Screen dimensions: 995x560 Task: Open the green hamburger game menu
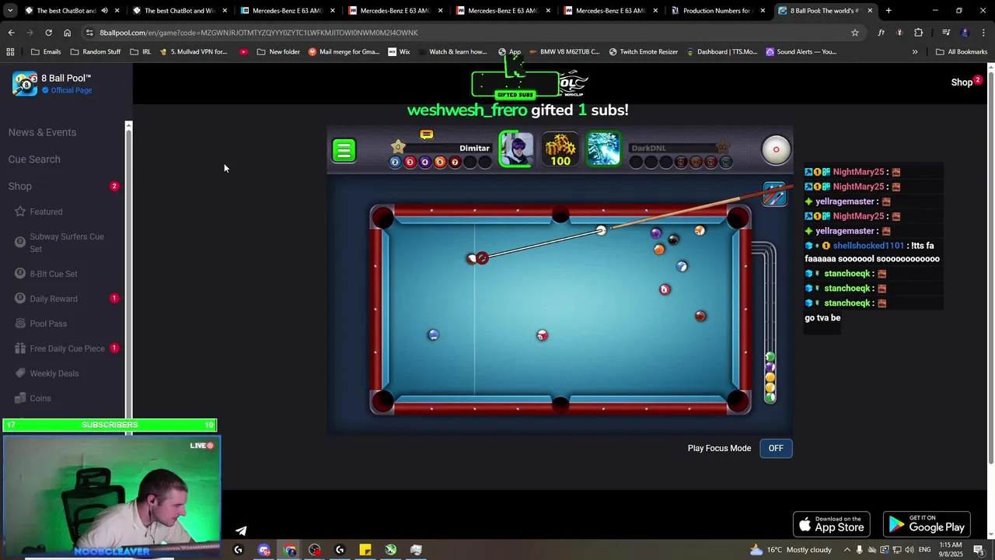click(344, 150)
